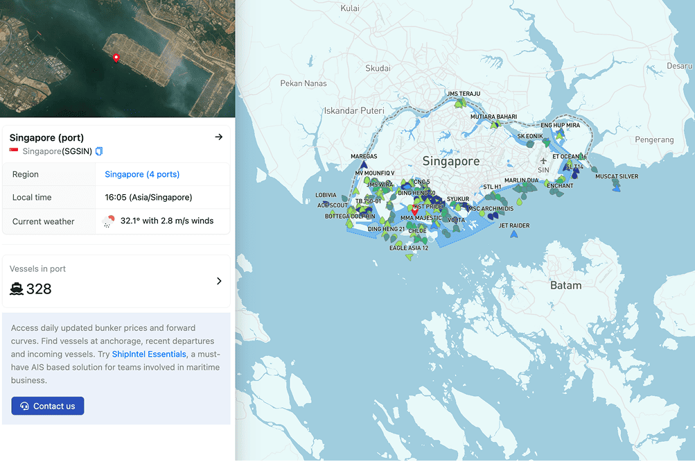Screen dimensions: 695x462
Task: Click the ENG HUP MIRA vessel marker
Action: pyautogui.click(x=559, y=134)
